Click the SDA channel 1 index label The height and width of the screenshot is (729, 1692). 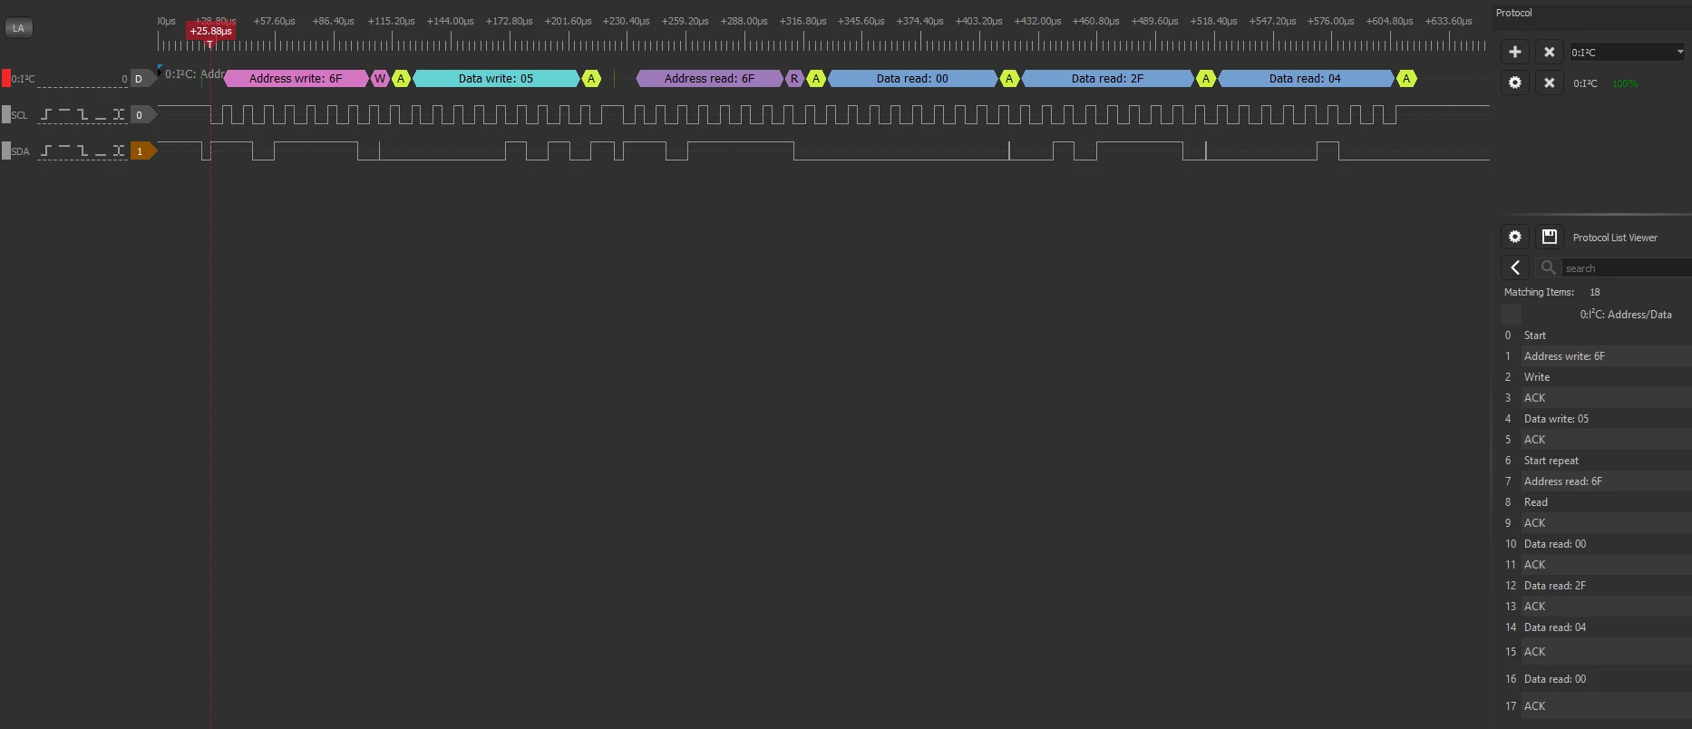click(141, 151)
